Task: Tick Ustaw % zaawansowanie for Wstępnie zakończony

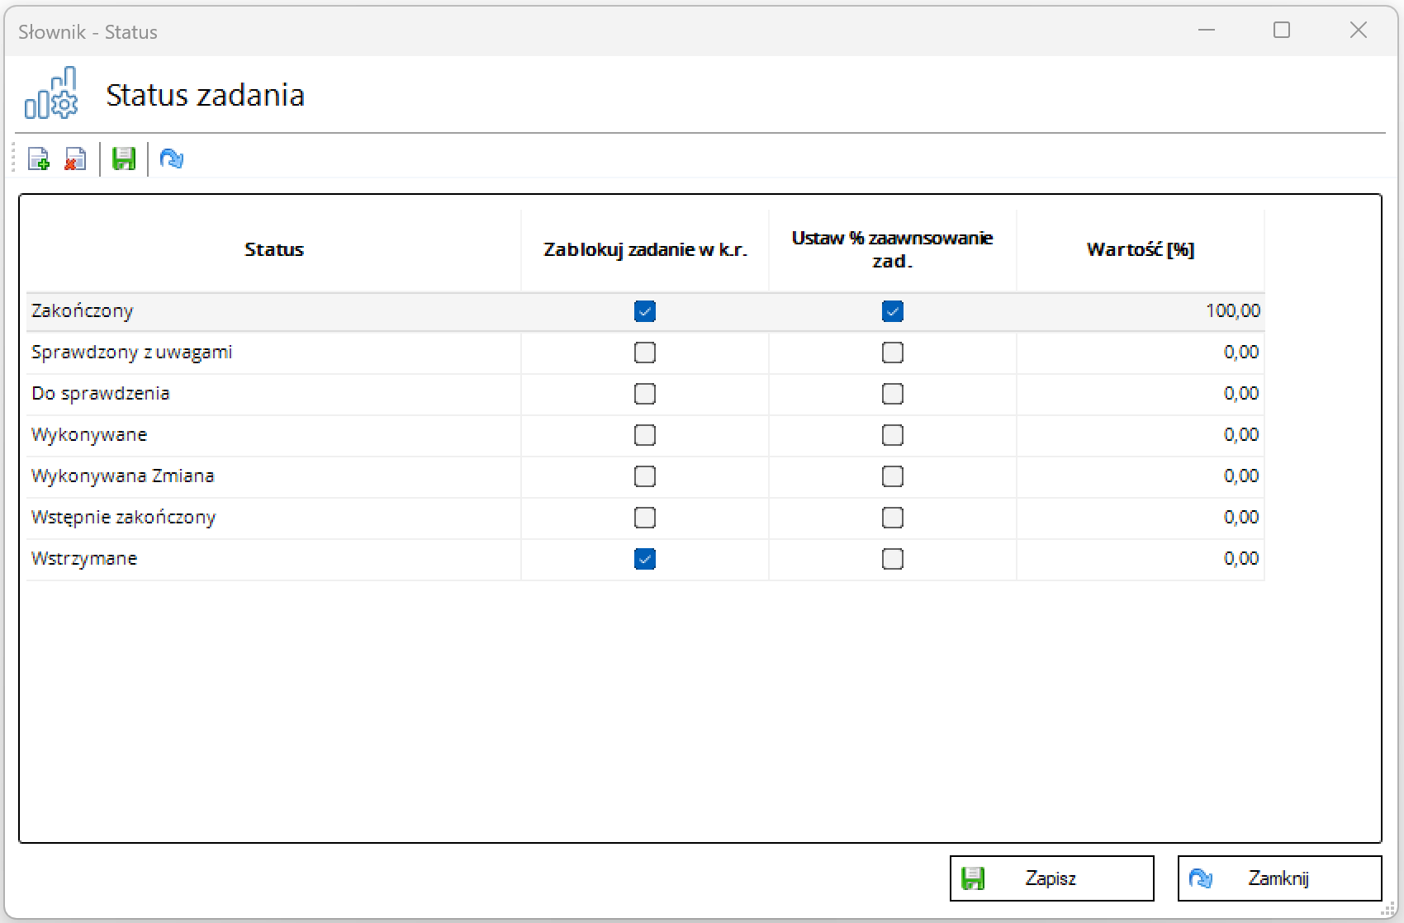Action: (x=892, y=518)
